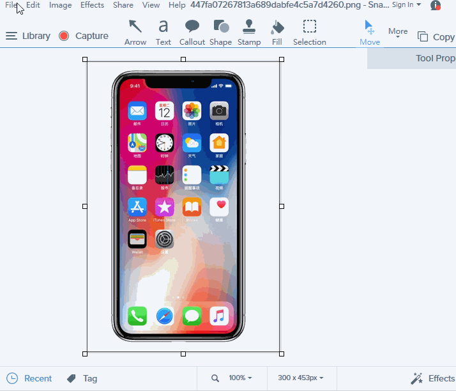The height and width of the screenshot is (391, 456).
Task: Open the More tools dropdown
Action: pyautogui.click(x=398, y=32)
